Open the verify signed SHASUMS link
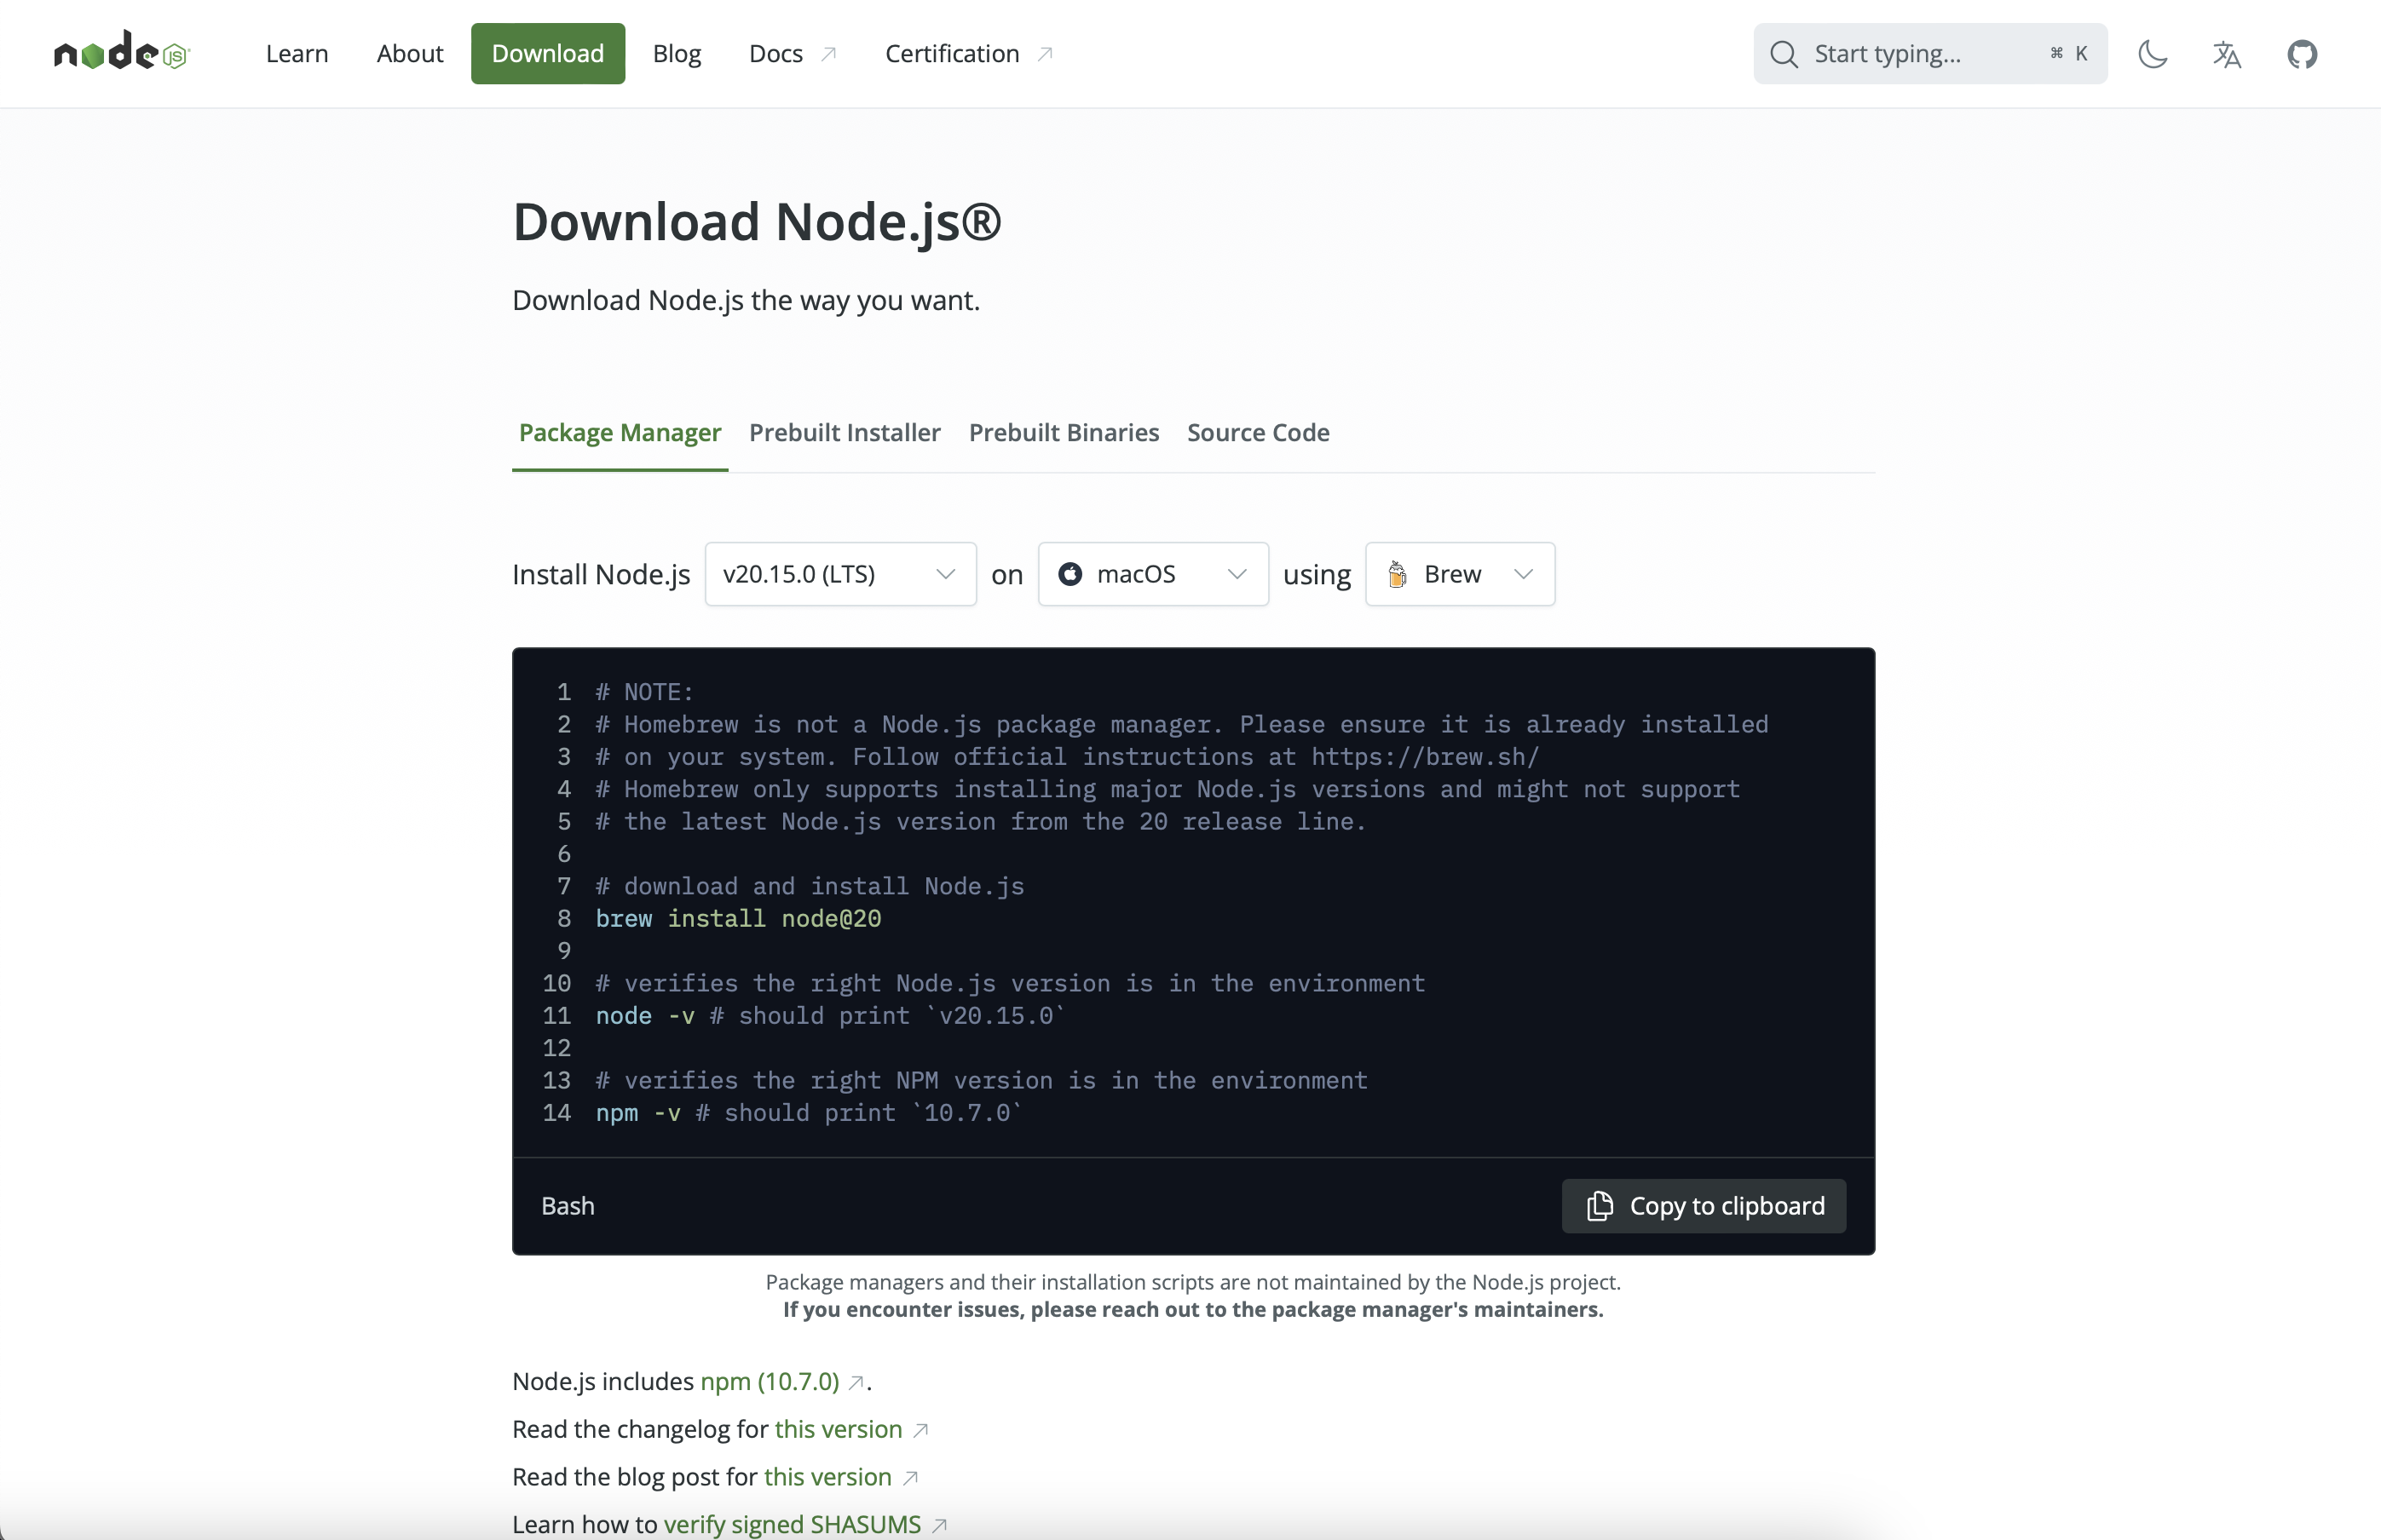The width and height of the screenshot is (2381, 1540). [793, 1525]
